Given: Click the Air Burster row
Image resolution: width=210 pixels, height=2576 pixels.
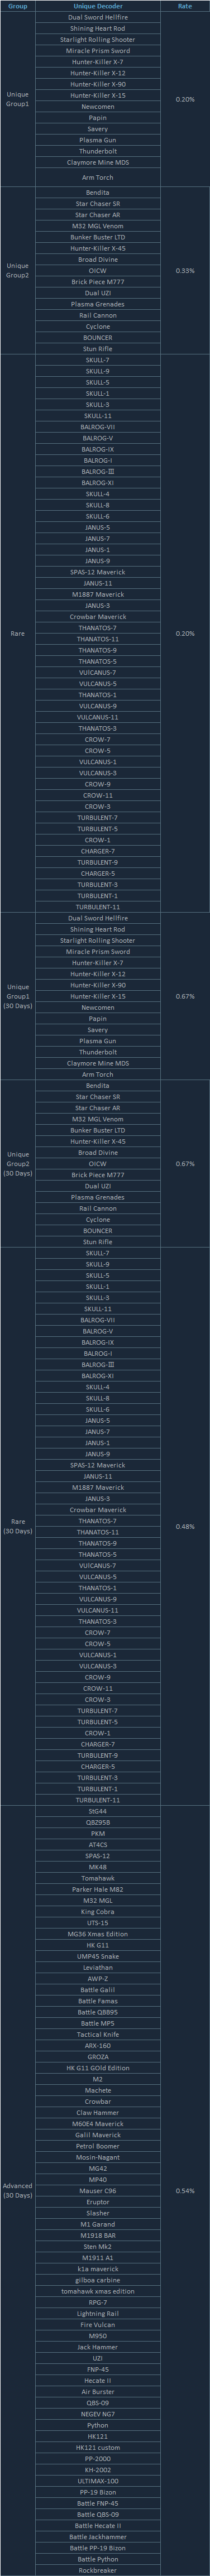Looking at the screenshot, I should click(98, 2391).
